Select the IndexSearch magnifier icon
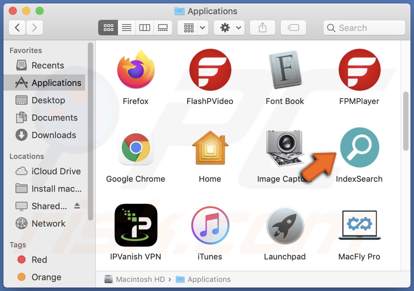This screenshot has width=414, height=291. (359, 148)
